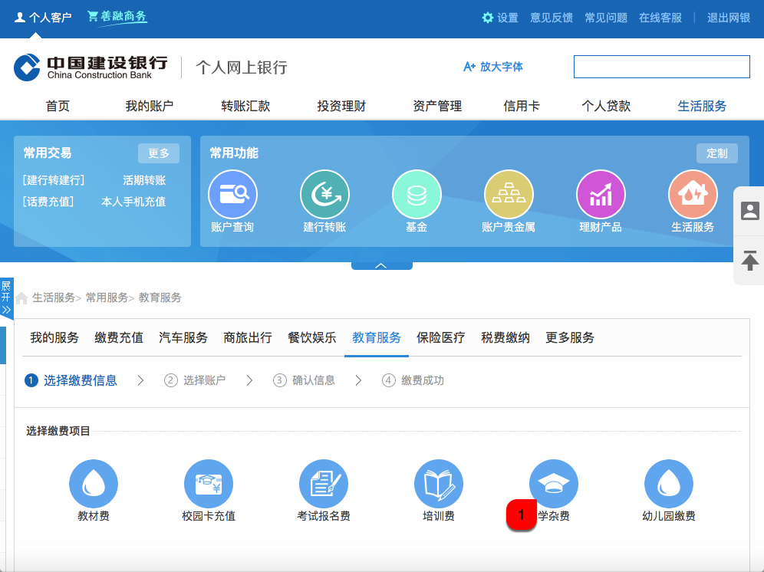Select the 账户贵金属 precious metals icon
This screenshot has height=572, width=764.
(x=509, y=195)
